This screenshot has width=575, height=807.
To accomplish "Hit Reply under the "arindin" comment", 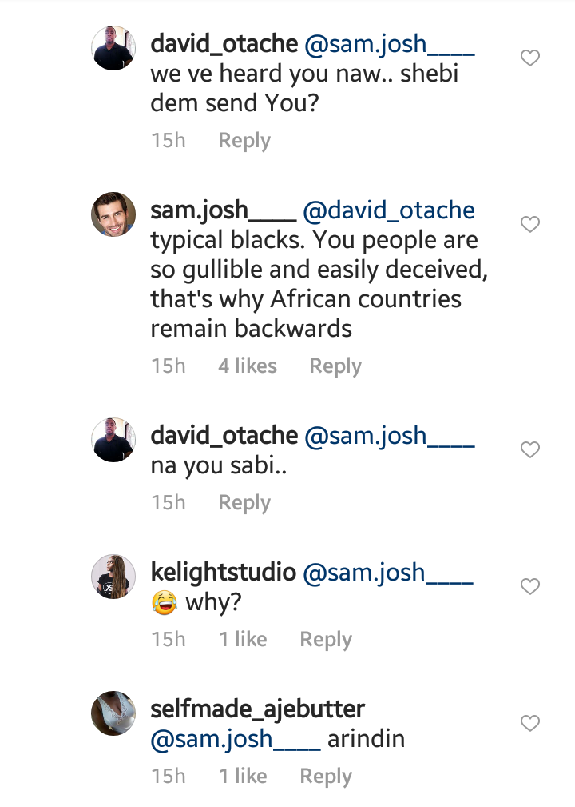I will click(326, 777).
